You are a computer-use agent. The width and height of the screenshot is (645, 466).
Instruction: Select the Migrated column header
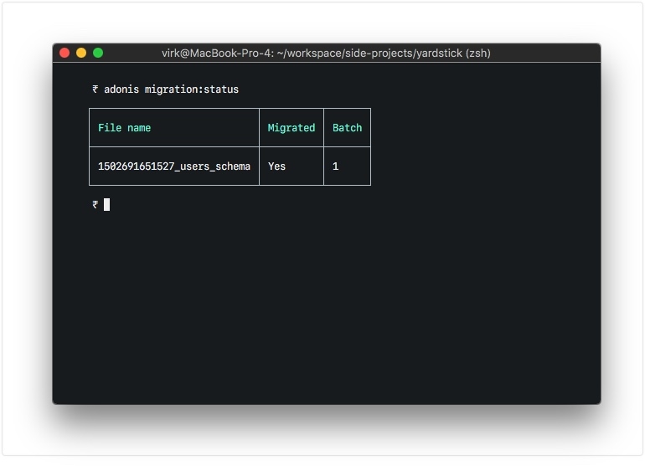pos(292,128)
